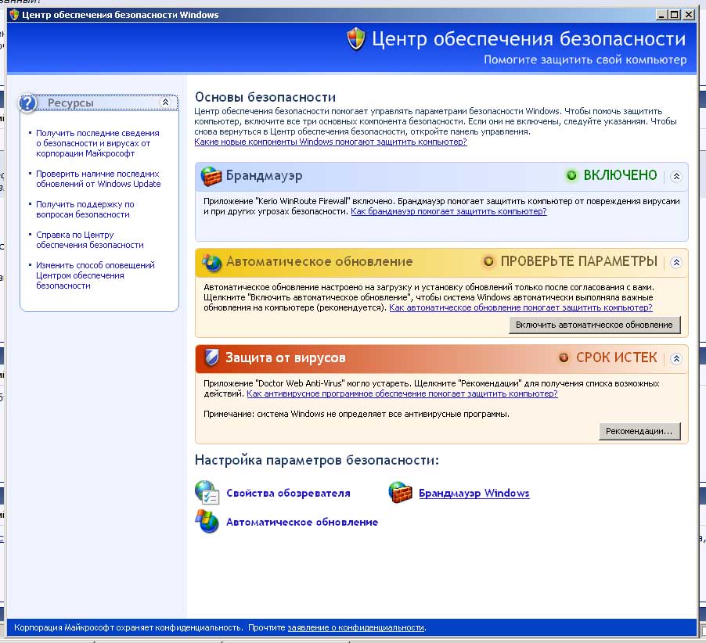This screenshot has width=706, height=643.
Task: Click the Защита от вирусов section title
Action: click(x=286, y=357)
